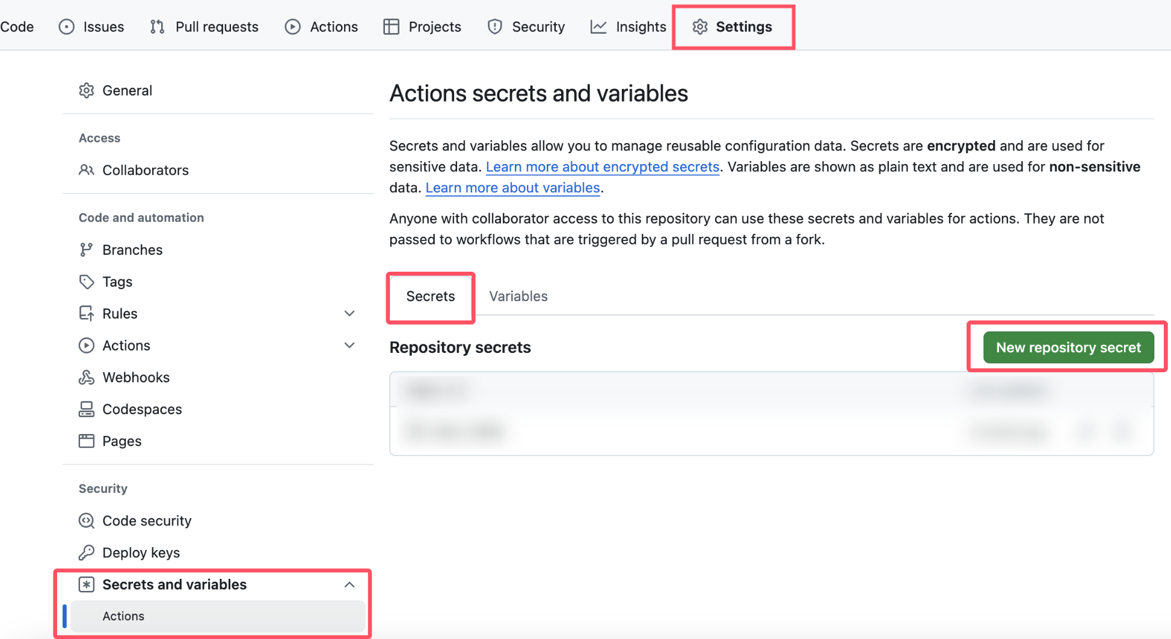Select the Secrets tab
Viewport: 1171px width, 639px height.
pyautogui.click(x=431, y=296)
